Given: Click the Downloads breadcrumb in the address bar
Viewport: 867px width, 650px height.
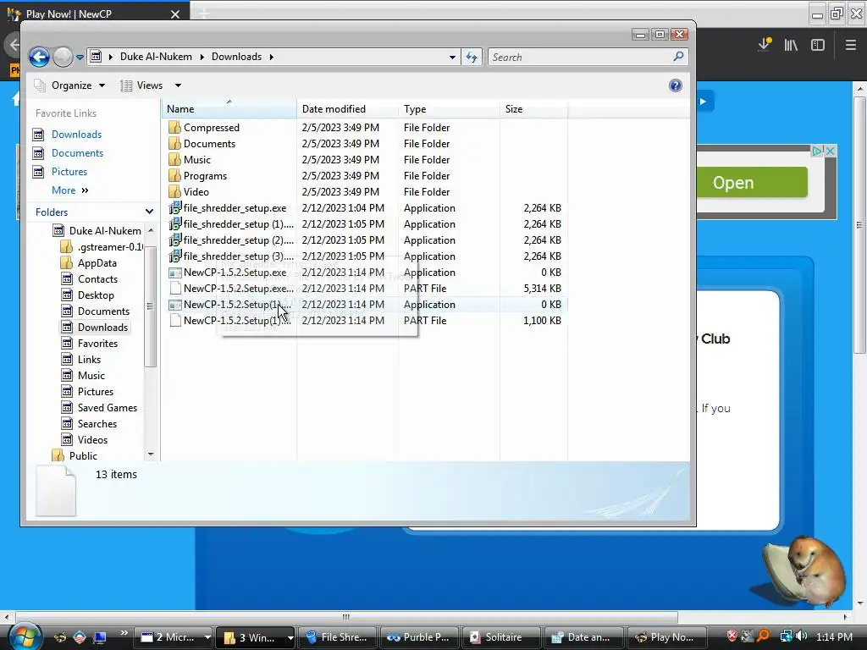Looking at the screenshot, I should point(237,57).
